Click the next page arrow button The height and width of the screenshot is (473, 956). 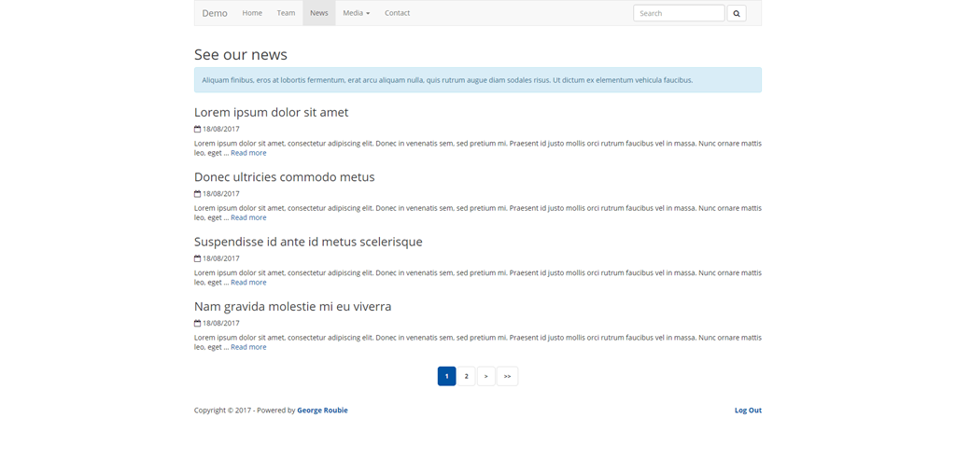coord(485,376)
